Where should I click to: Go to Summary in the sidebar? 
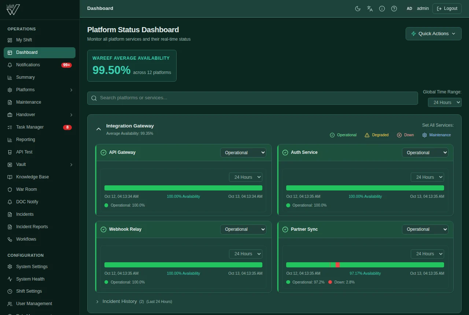click(40, 77)
